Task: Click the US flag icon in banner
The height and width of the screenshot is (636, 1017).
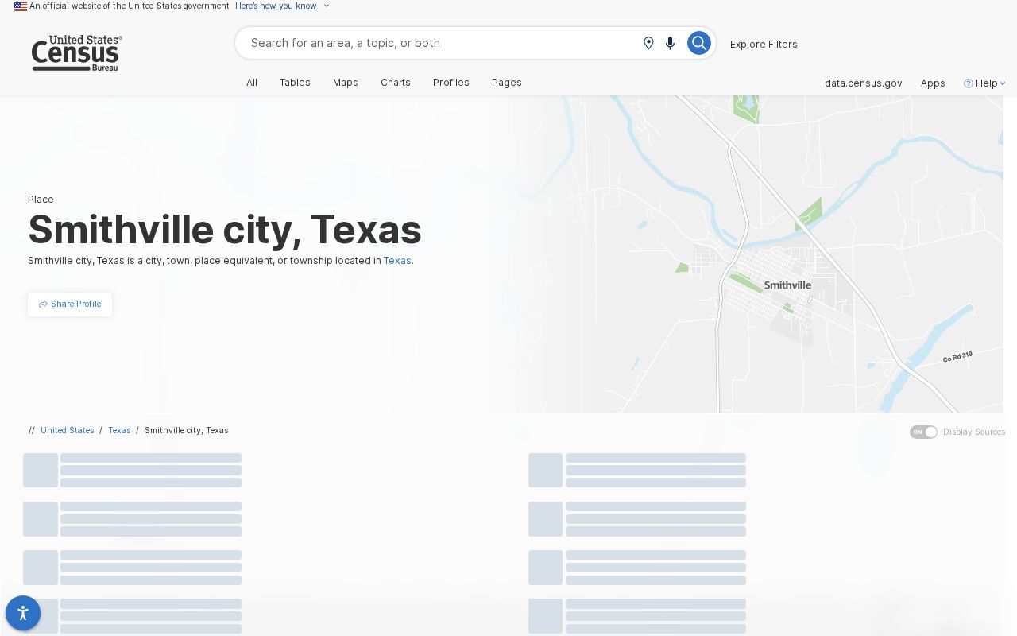Action: (21, 6)
